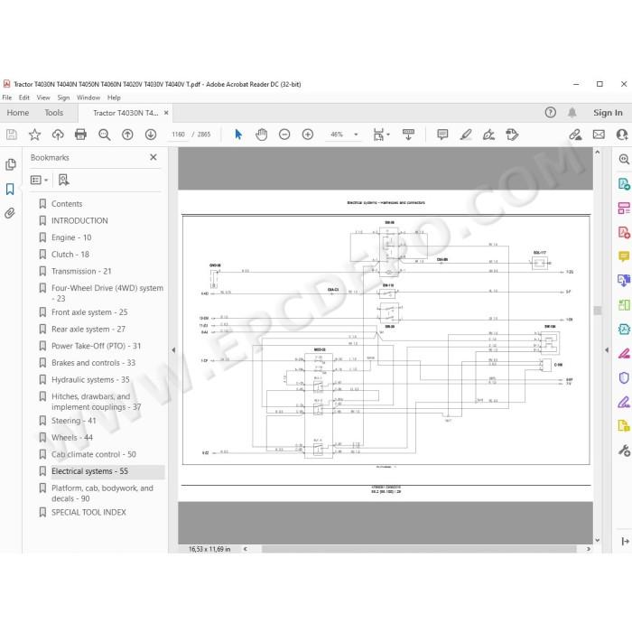This screenshot has height=632, width=632.
Task: Toggle the Bookmarks panel icon in sidebar
Action: click(10, 189)
